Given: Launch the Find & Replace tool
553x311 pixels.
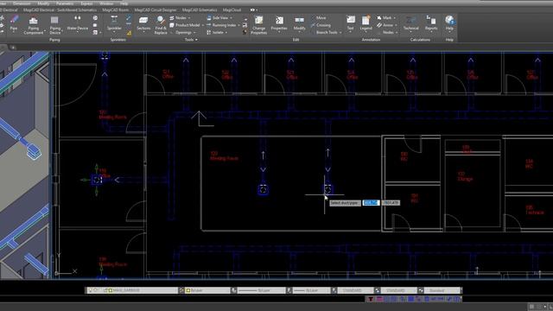Looking at the screenshot, I should pos(161,25).
